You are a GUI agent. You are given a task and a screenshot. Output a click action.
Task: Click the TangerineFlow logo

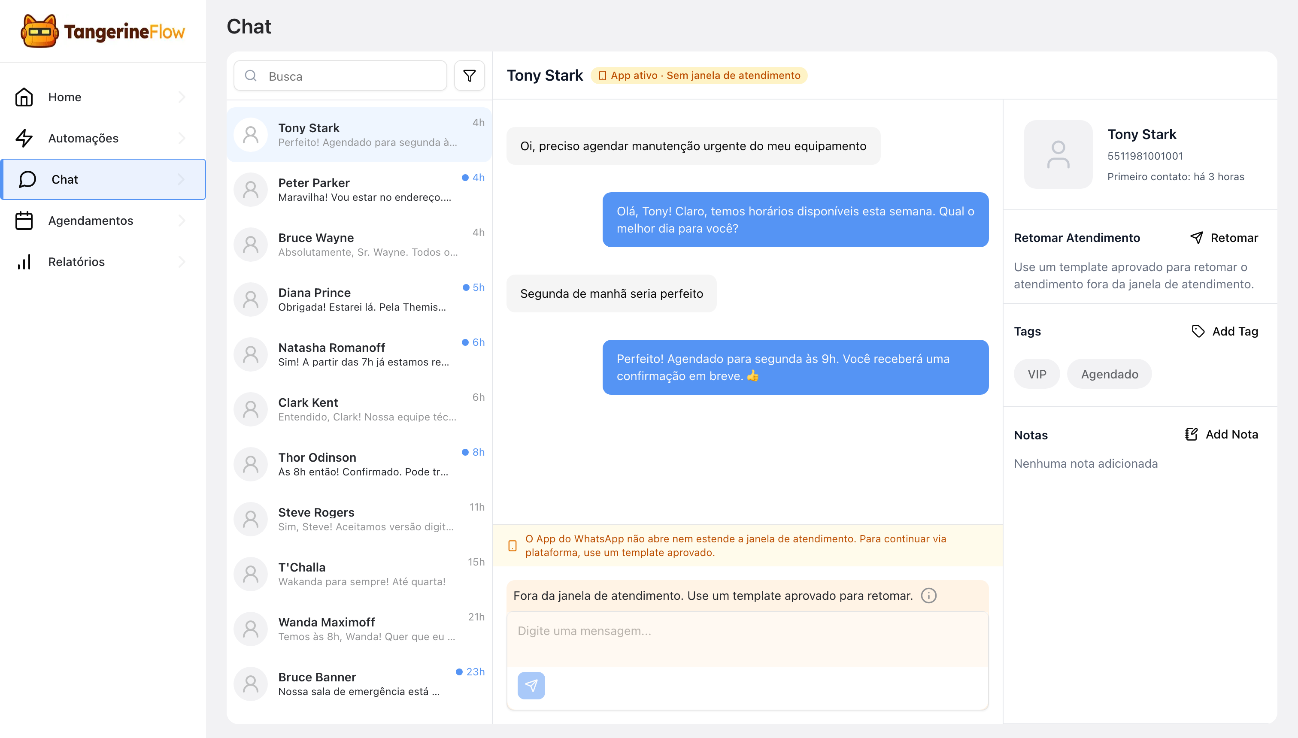103,31
